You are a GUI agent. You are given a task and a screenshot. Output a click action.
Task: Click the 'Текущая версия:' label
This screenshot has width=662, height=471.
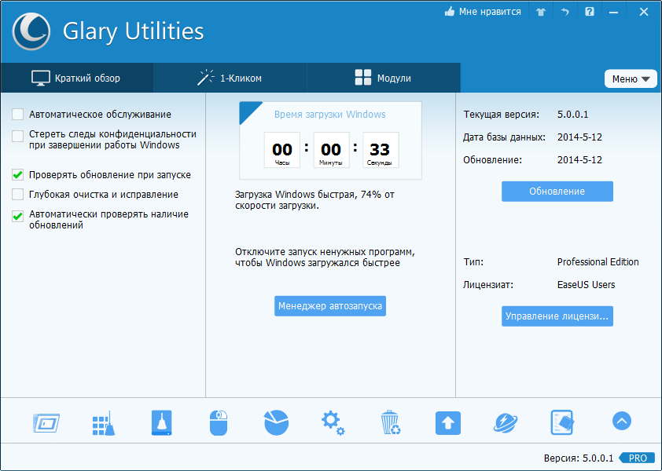(x=501, y=115)
